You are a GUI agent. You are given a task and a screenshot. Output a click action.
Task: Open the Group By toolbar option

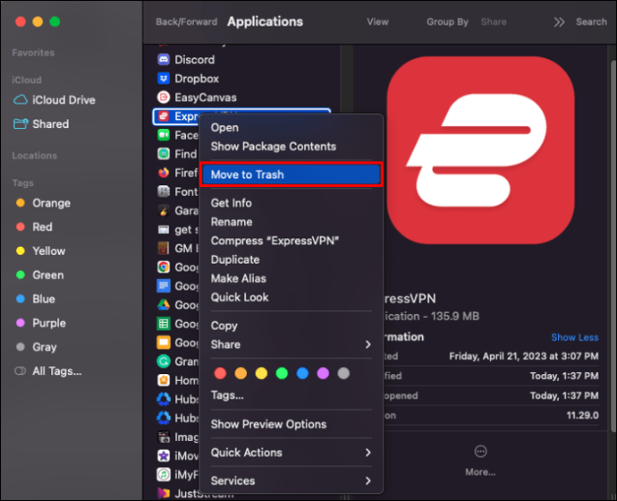coord(447,22)
